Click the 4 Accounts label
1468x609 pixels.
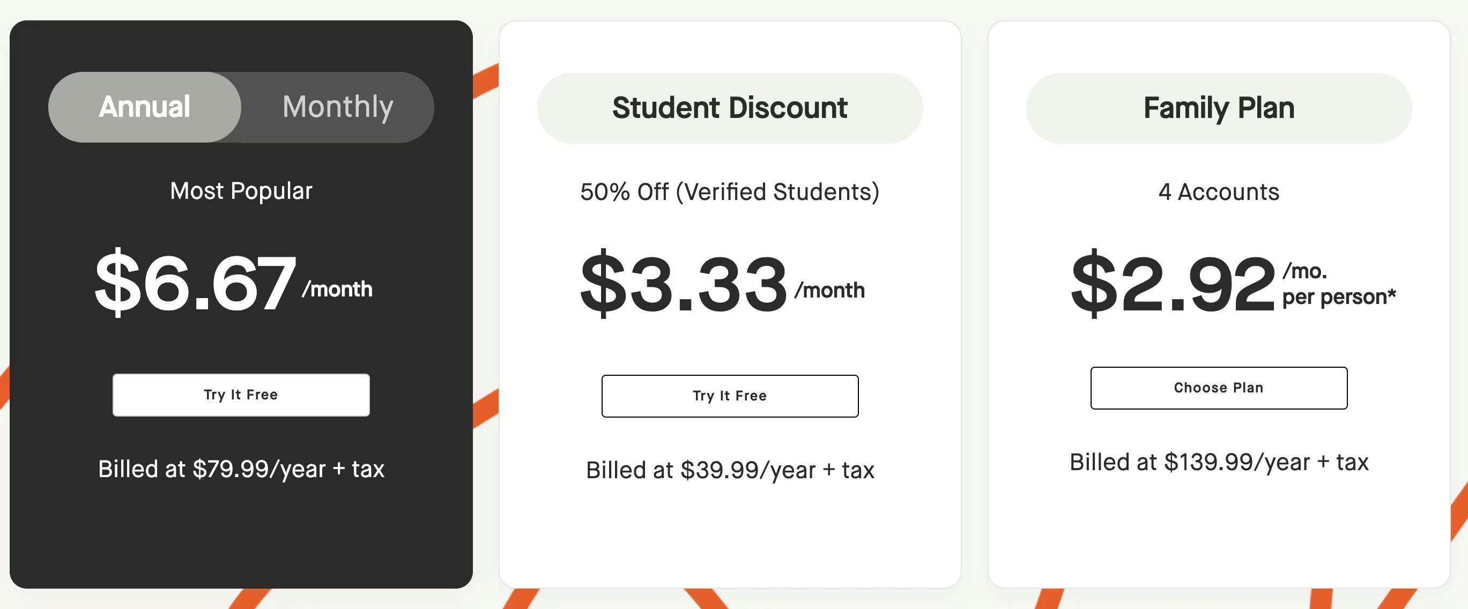(1218, 191)
